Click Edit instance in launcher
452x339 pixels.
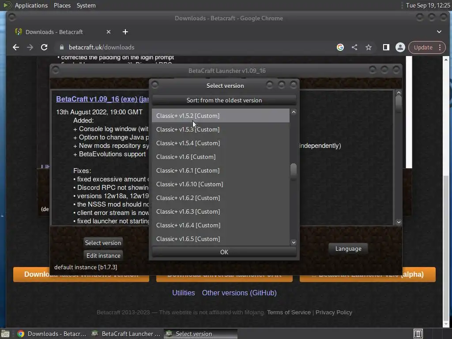click(103, 256)
